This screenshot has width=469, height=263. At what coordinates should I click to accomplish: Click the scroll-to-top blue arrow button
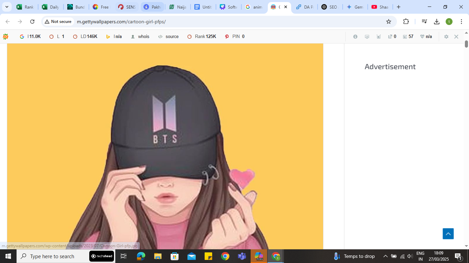(448, 234)
